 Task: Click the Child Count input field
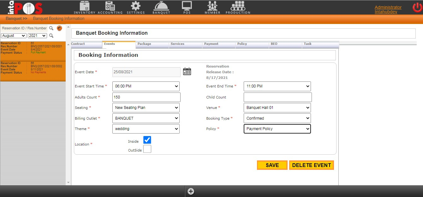pos(277,97)
